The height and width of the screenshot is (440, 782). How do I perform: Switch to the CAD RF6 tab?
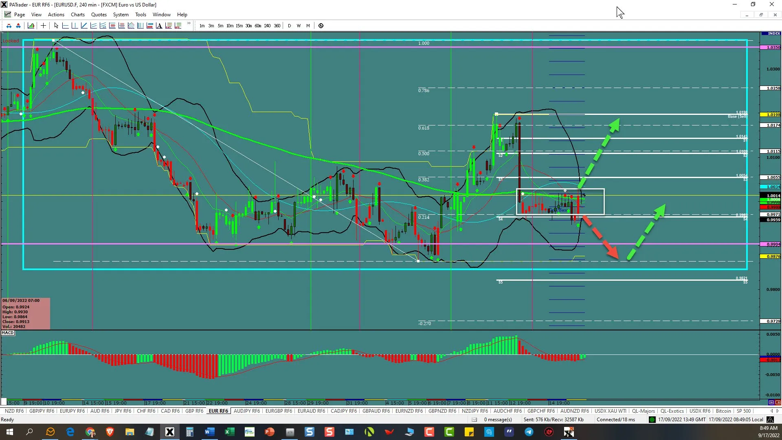coord(170,411)
